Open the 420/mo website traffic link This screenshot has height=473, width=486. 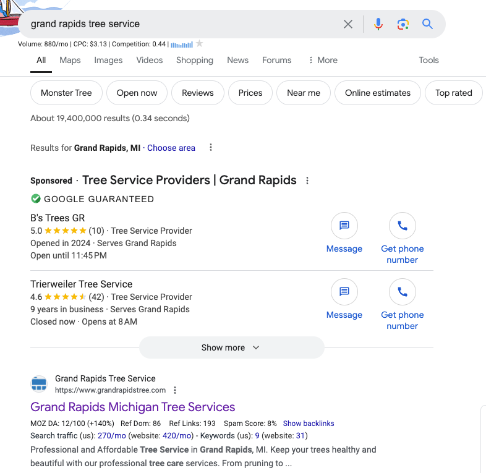(177, 435)
